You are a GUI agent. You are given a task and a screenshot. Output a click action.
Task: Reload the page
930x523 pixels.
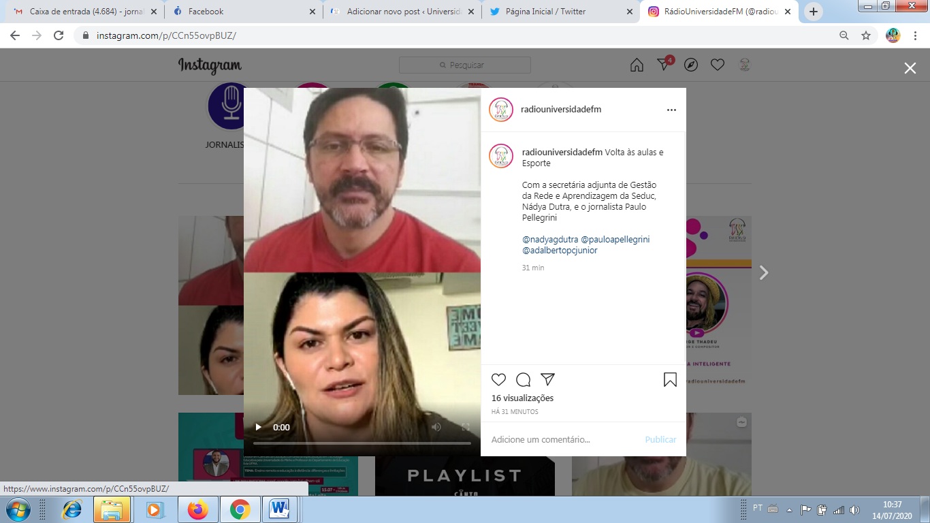click(59, 35)
